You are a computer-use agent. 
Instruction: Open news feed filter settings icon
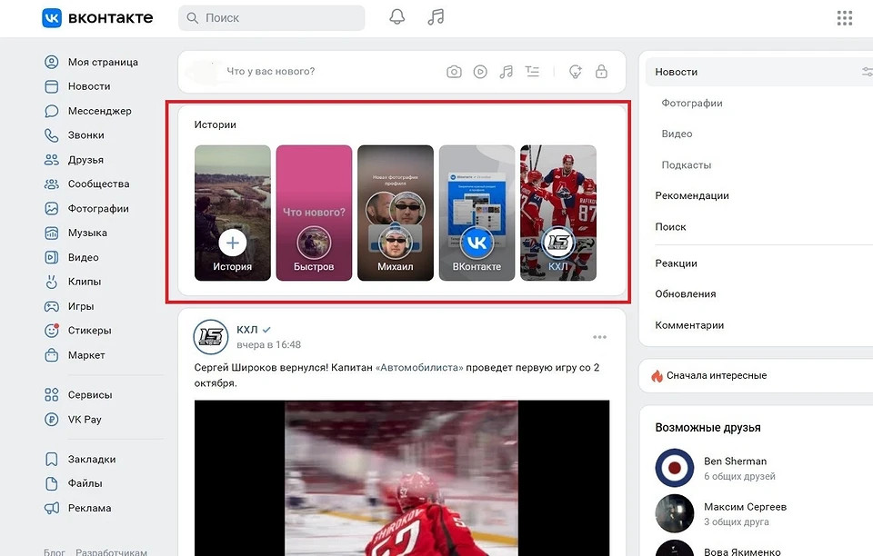point(867,72)
